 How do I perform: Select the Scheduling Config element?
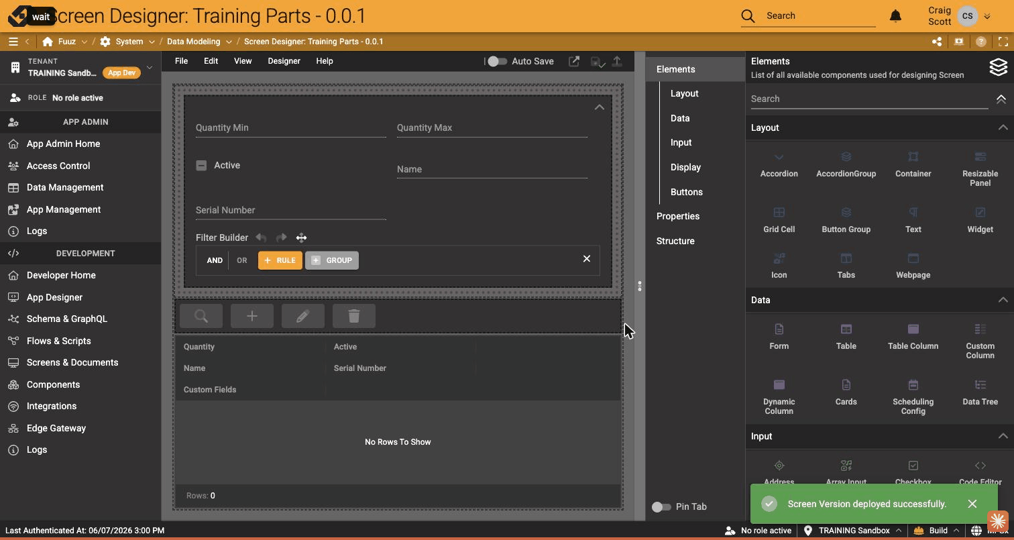pos(913,397)
